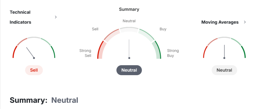Click the red Sell badge
This screenshot has height=109, width=256.
34,70
